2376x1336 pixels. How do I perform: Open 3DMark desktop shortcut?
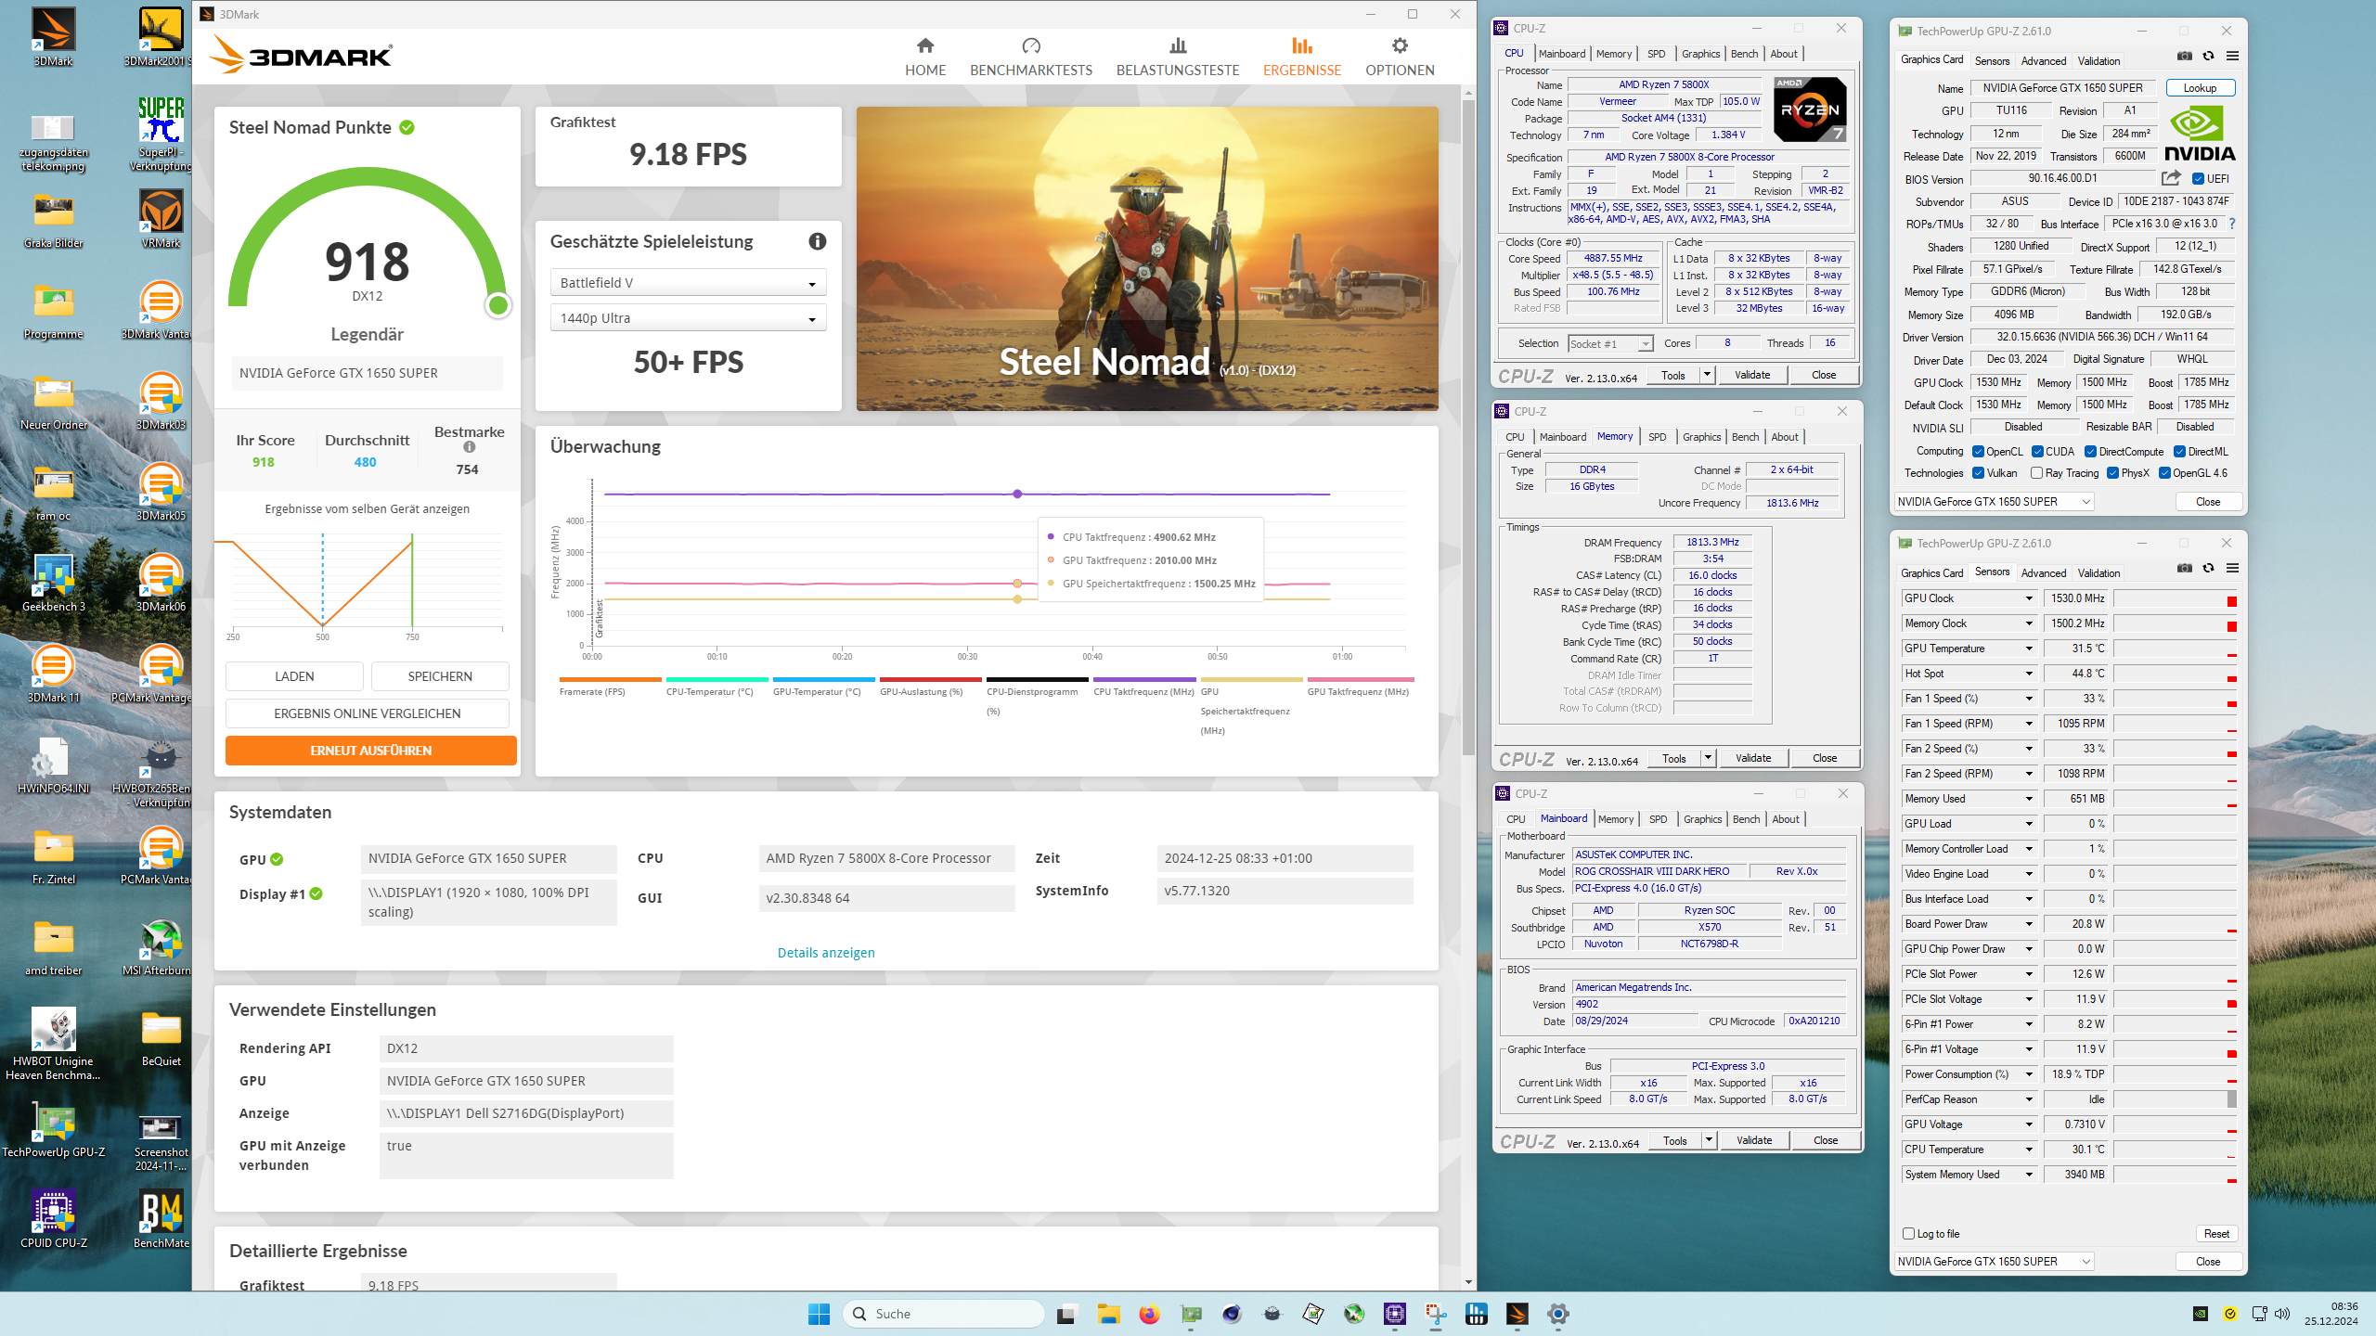[54, 37]
